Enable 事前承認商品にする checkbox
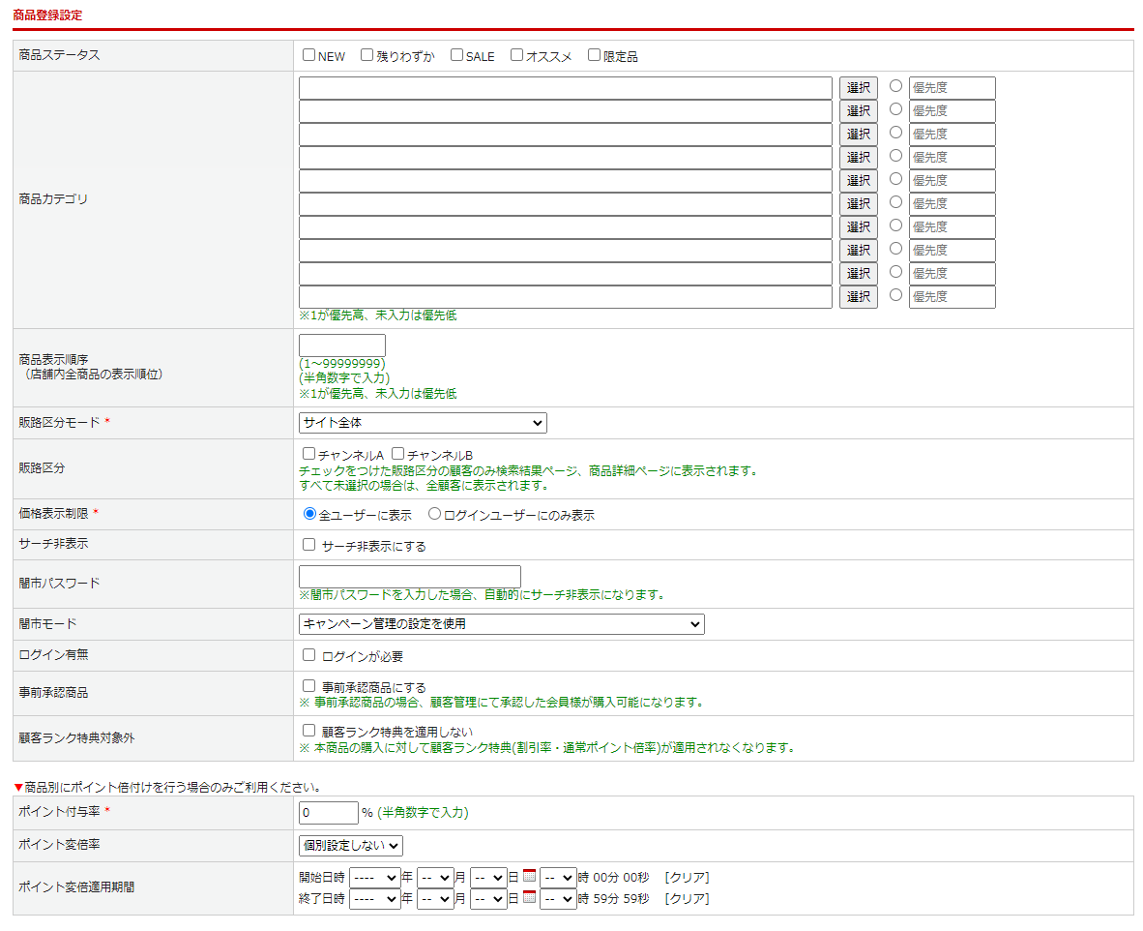 309,686
